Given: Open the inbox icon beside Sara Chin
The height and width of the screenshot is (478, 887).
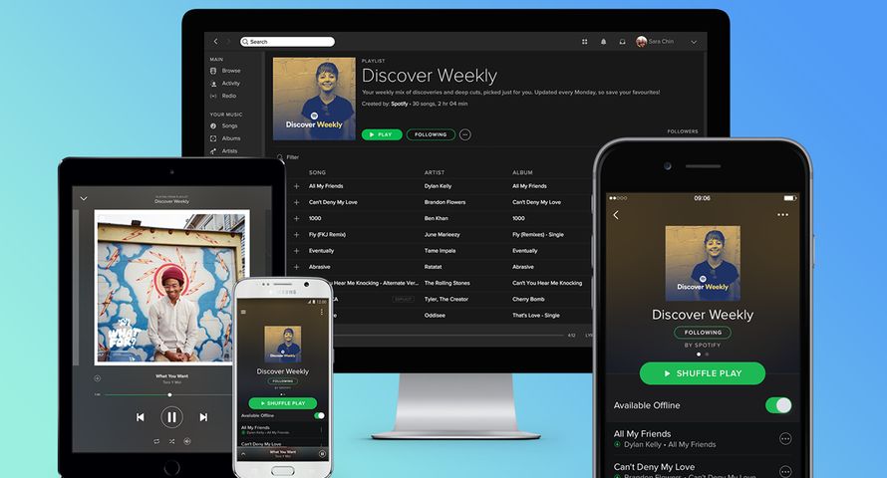Looking at the screenshot, I should (x=622, y=41).
